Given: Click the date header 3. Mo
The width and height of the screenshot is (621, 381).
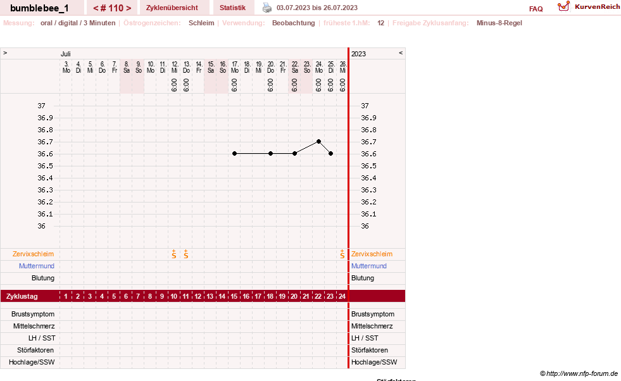Looking at the screenshot, I should pos(66,67).
